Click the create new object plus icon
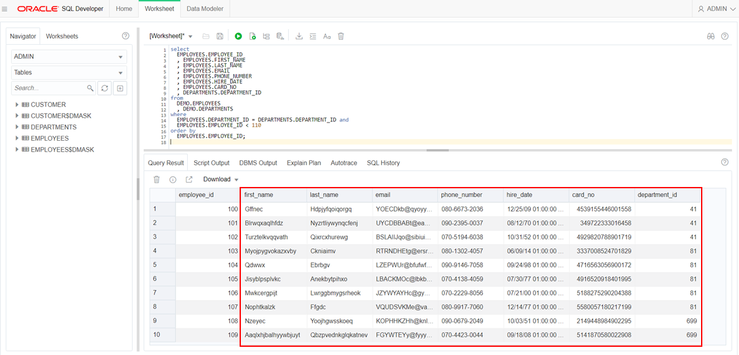The width and height of the screenshot is (739, 355). point(120,88)
